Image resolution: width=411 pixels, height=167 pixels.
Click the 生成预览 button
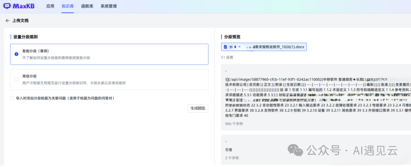pyautogui.click(x=198, y=108)
